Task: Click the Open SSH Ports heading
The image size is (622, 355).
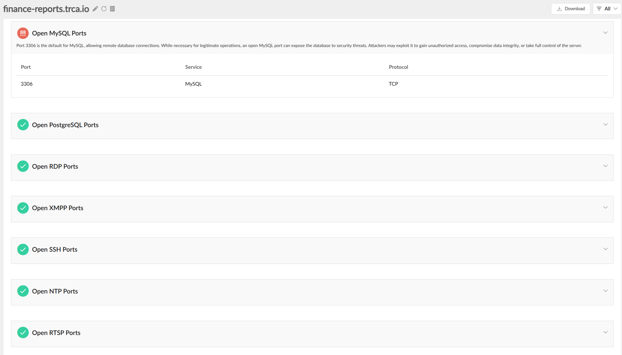Action: [x=55, y=249]
